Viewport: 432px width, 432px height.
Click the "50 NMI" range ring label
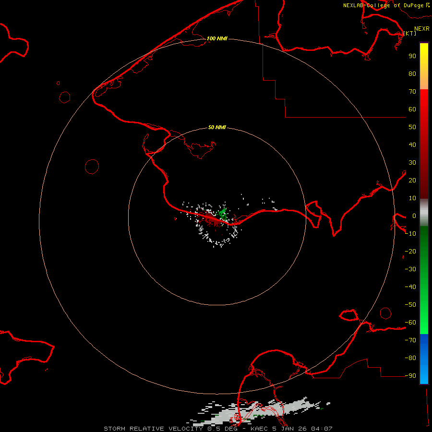[x=217, y=127]
